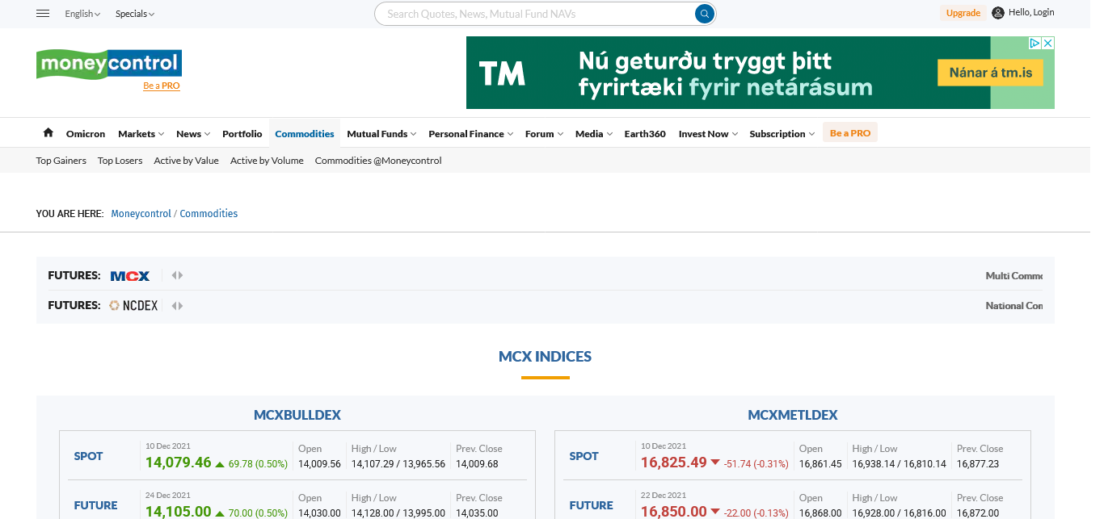This screenshot has width=1104, height=519.
Task: Open the hamburger menu icon
Action: pyautogui.click(x=44, y=14)
